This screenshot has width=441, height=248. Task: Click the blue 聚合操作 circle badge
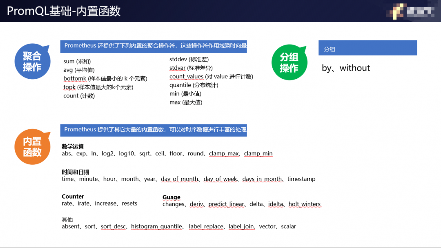(x=32, y=62)
